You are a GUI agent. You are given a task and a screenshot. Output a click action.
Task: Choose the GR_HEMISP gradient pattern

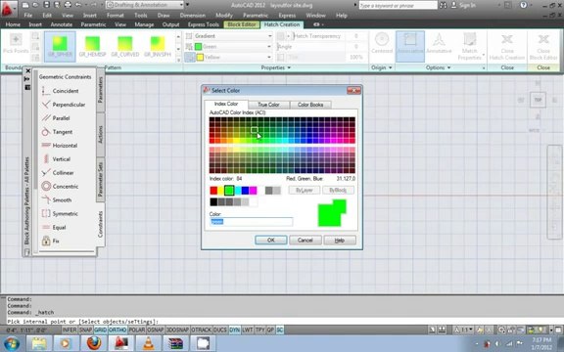click(x=92, y=46)
